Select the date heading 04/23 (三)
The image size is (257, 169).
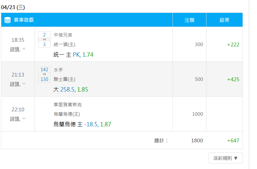(13, 7)
